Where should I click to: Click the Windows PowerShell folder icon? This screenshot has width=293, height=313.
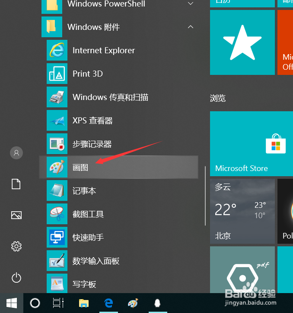(52, 7)
